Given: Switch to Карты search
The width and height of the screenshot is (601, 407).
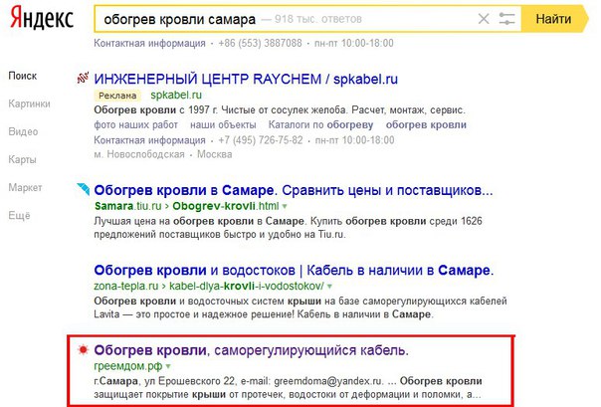Looking at the screenshot, I should point(22,159).
